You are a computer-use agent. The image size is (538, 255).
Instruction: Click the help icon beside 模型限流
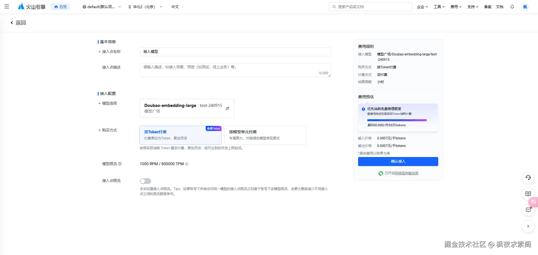(120, 164)
